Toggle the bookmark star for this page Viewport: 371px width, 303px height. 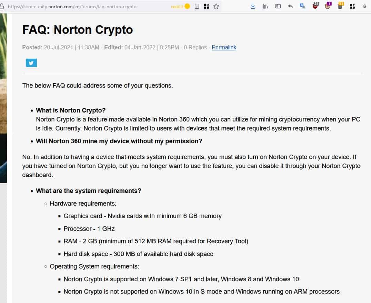[x=216, y=6]
